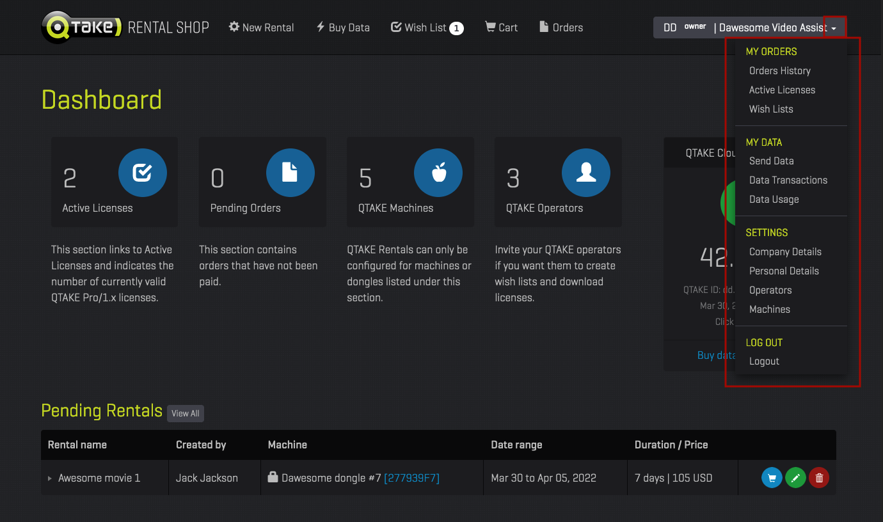The height and width of the screenshot is (522, 883).
Task: Click the Active Licenses checkmark icon
Action: (x=142, y=173)
